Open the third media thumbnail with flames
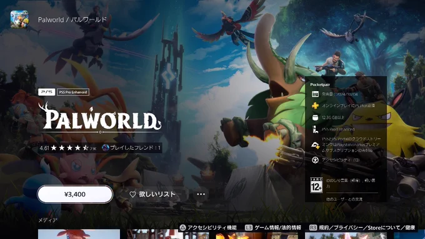Viewport: 425px width, 239px height. pos(257,234)
